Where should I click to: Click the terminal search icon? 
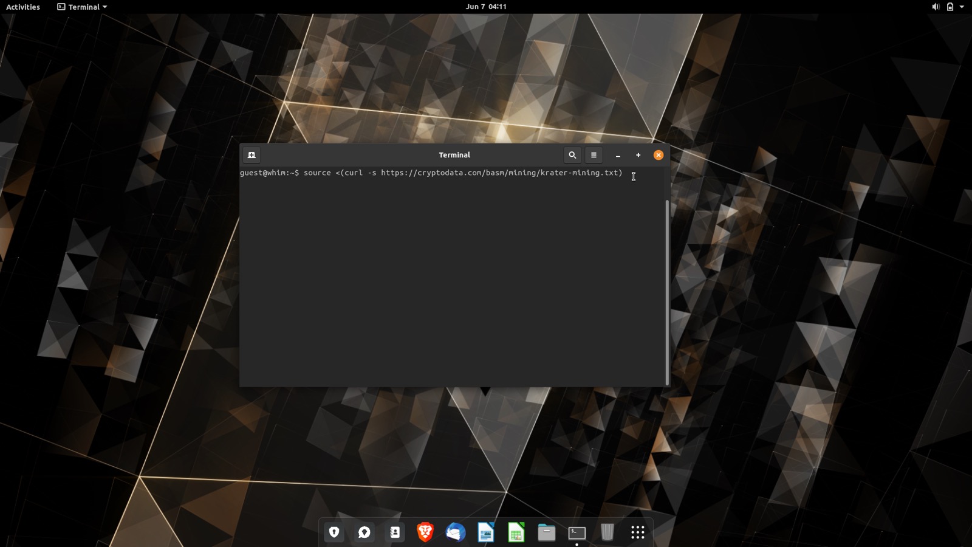pyautogui.click(x=572, y=155)
